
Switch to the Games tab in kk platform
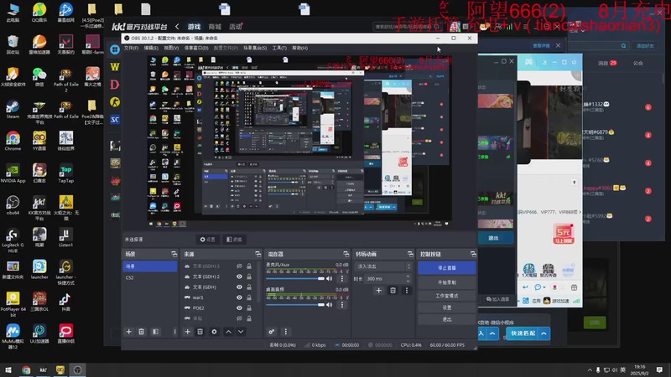pyautogui.click(x=194, y=27)
